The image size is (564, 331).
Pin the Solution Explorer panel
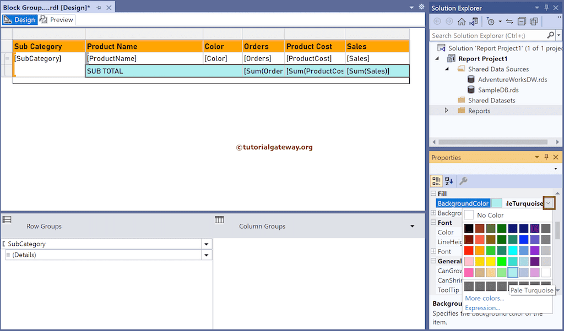tap(547, 7)
